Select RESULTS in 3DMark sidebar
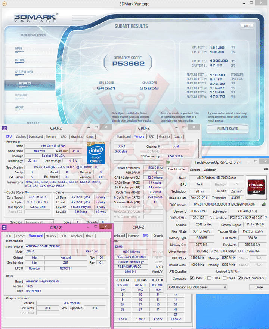 30,84
